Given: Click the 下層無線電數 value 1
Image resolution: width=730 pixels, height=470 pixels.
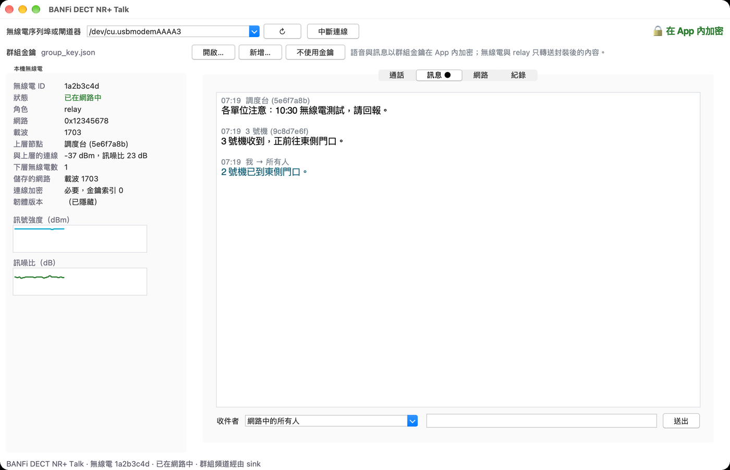Looking at the screenshot, I should pos(66,167).
